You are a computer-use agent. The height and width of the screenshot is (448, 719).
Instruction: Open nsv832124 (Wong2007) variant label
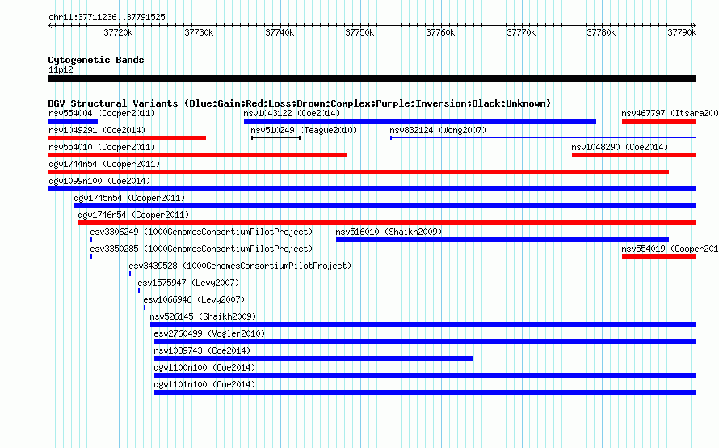(x=438, y=130)
